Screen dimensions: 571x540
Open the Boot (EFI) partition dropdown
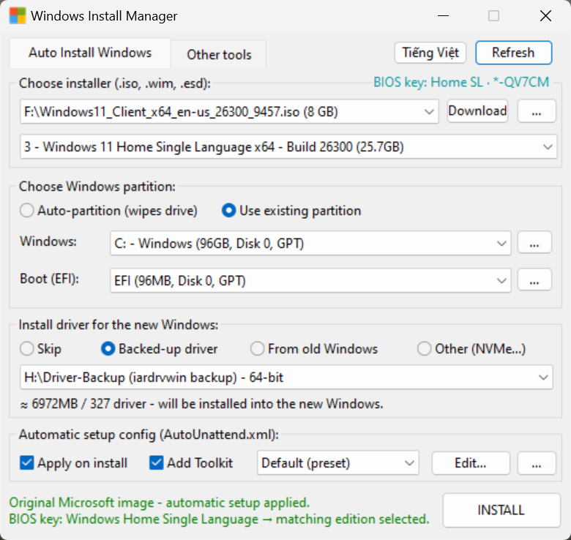point(310,280)
